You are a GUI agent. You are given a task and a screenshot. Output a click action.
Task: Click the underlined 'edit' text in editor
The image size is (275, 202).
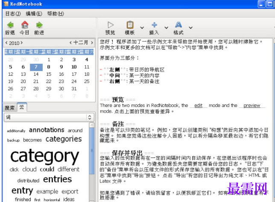(199, 105)
